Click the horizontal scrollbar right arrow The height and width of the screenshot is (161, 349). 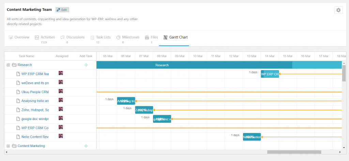point(340,152)
